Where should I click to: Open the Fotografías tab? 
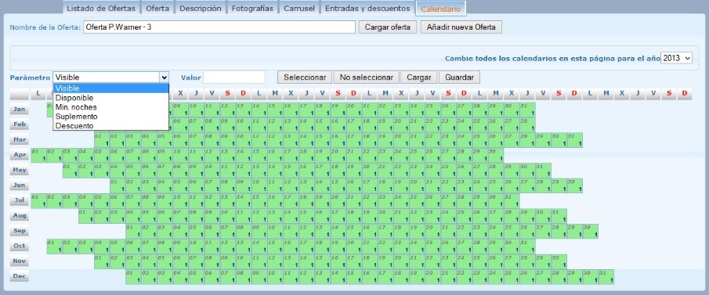(x=252, y=8)
